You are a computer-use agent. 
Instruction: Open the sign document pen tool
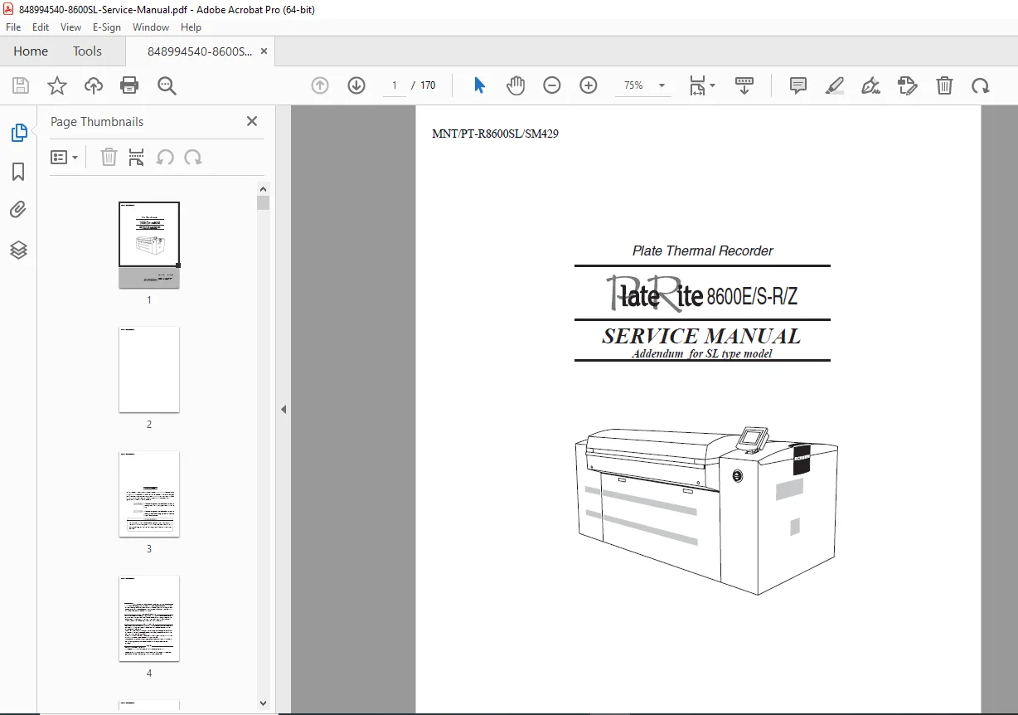870,85
